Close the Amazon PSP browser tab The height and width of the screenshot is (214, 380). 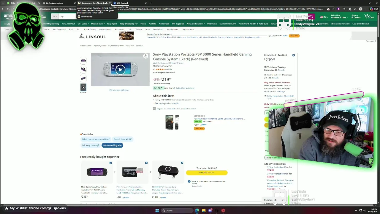click(110, 3)
